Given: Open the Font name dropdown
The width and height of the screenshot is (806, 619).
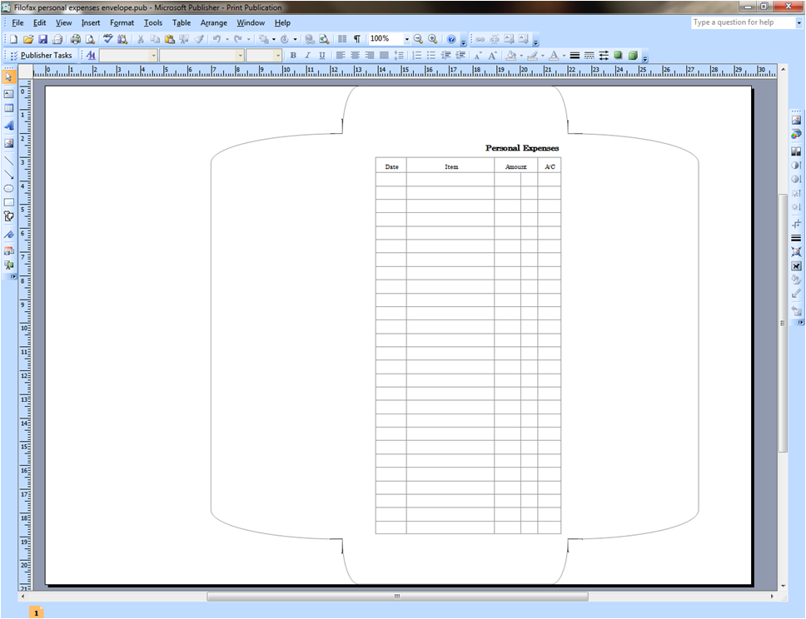Looking at the screenshot, I should (240, 55).
